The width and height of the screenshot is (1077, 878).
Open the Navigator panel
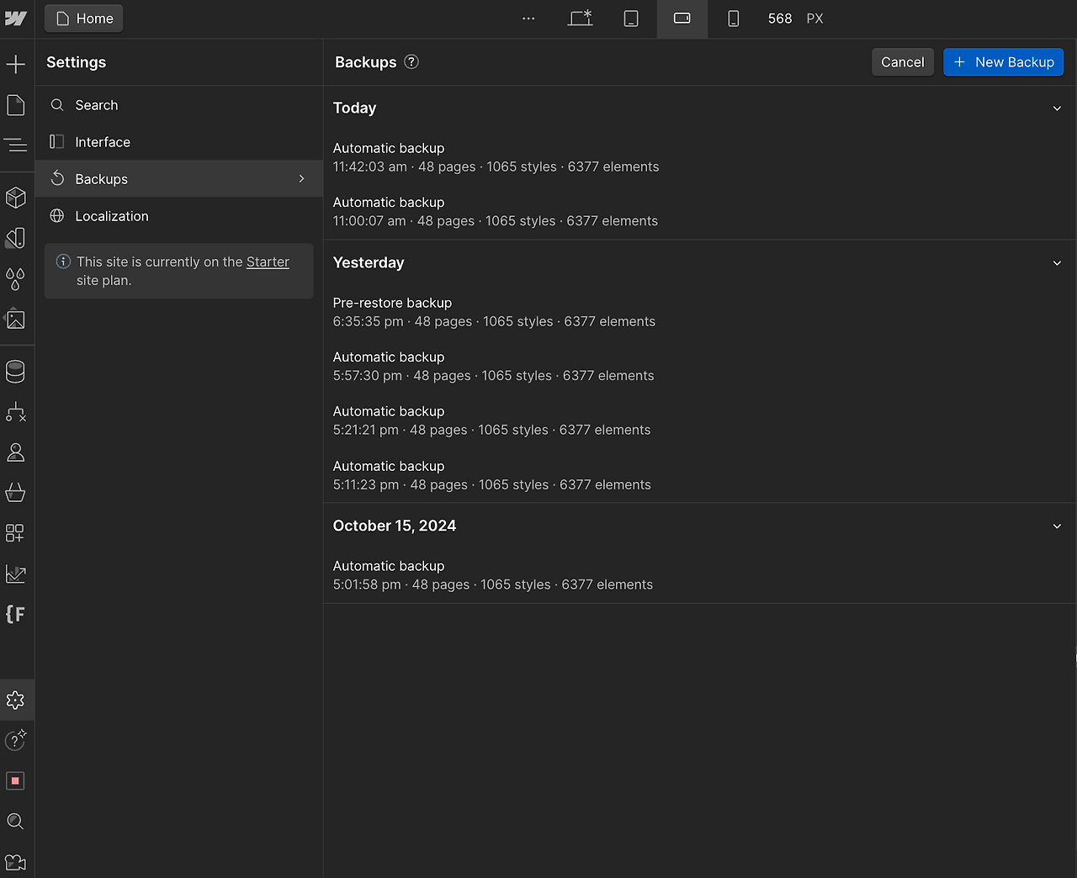[x=16, y=145]
